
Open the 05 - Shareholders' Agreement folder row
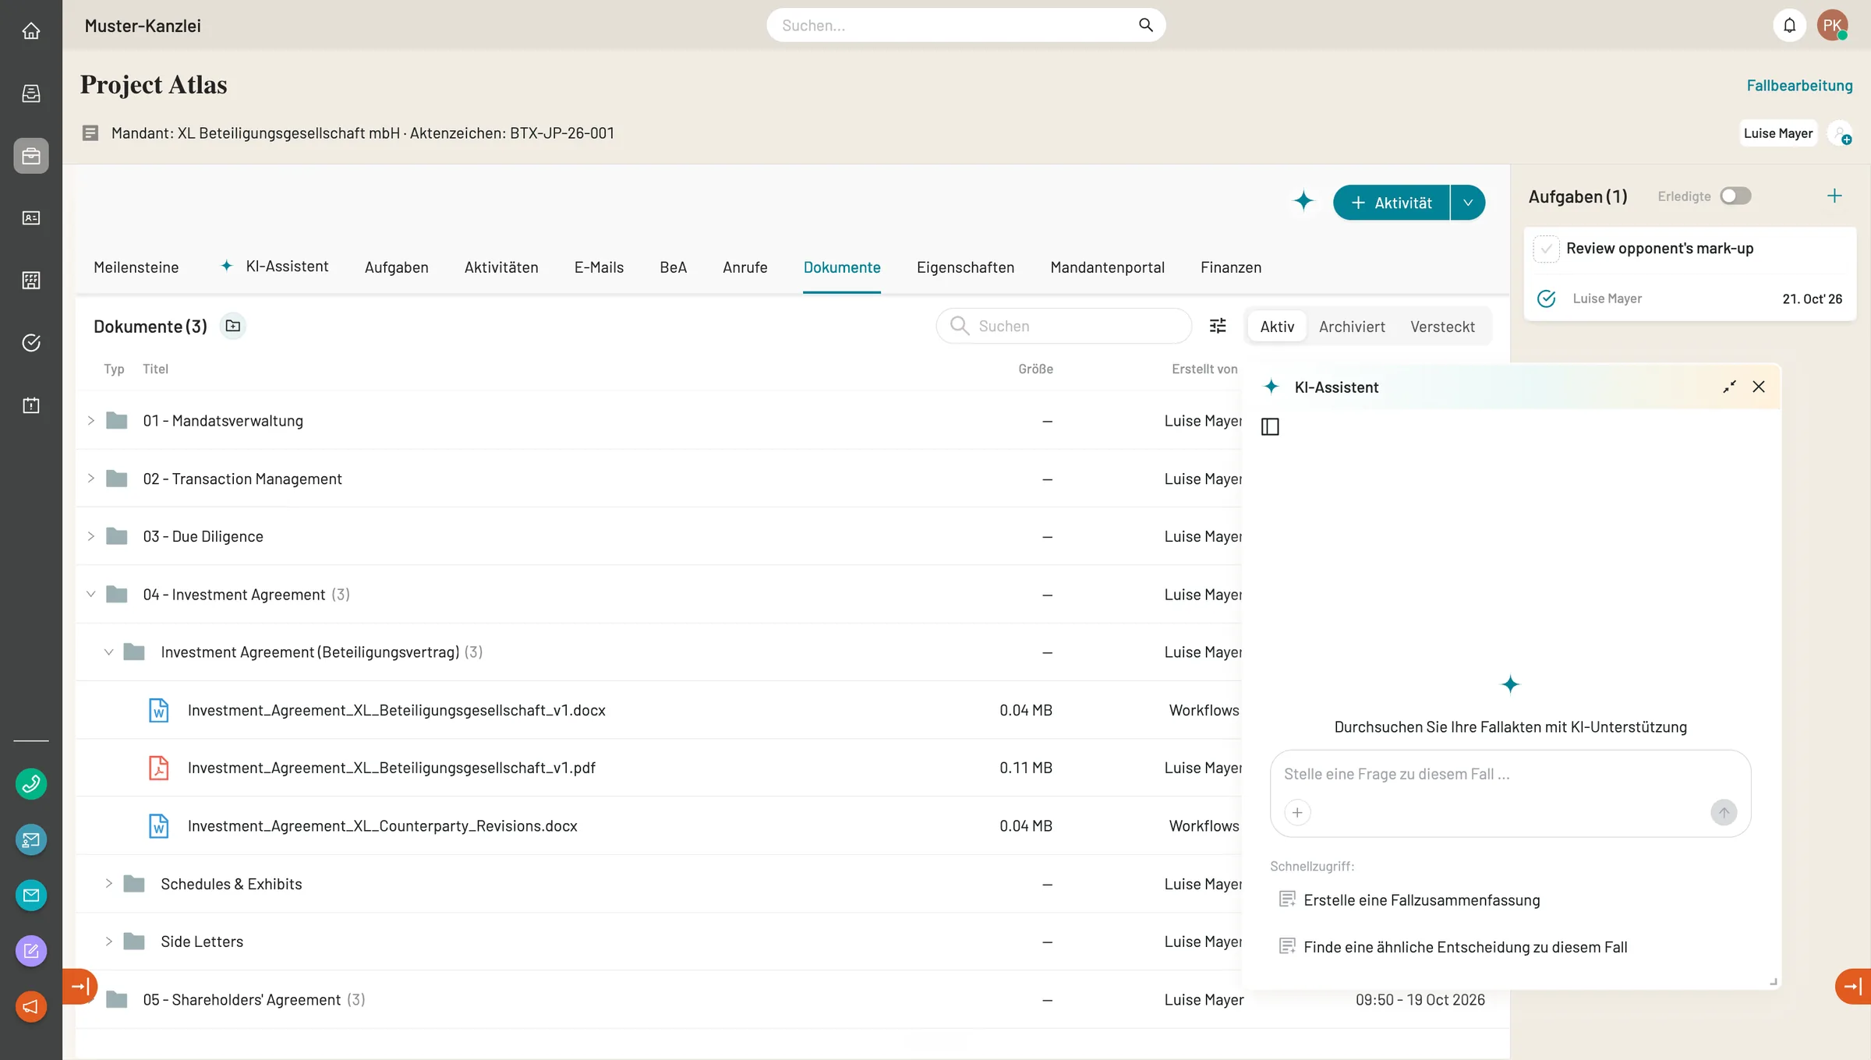792,1000
